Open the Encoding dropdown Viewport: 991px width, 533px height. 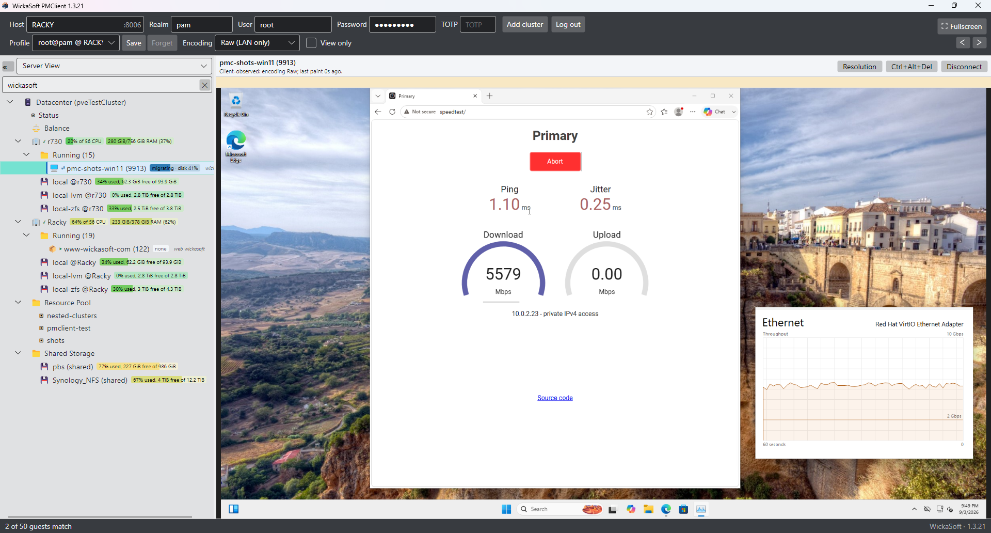click(x=258, y=43)
